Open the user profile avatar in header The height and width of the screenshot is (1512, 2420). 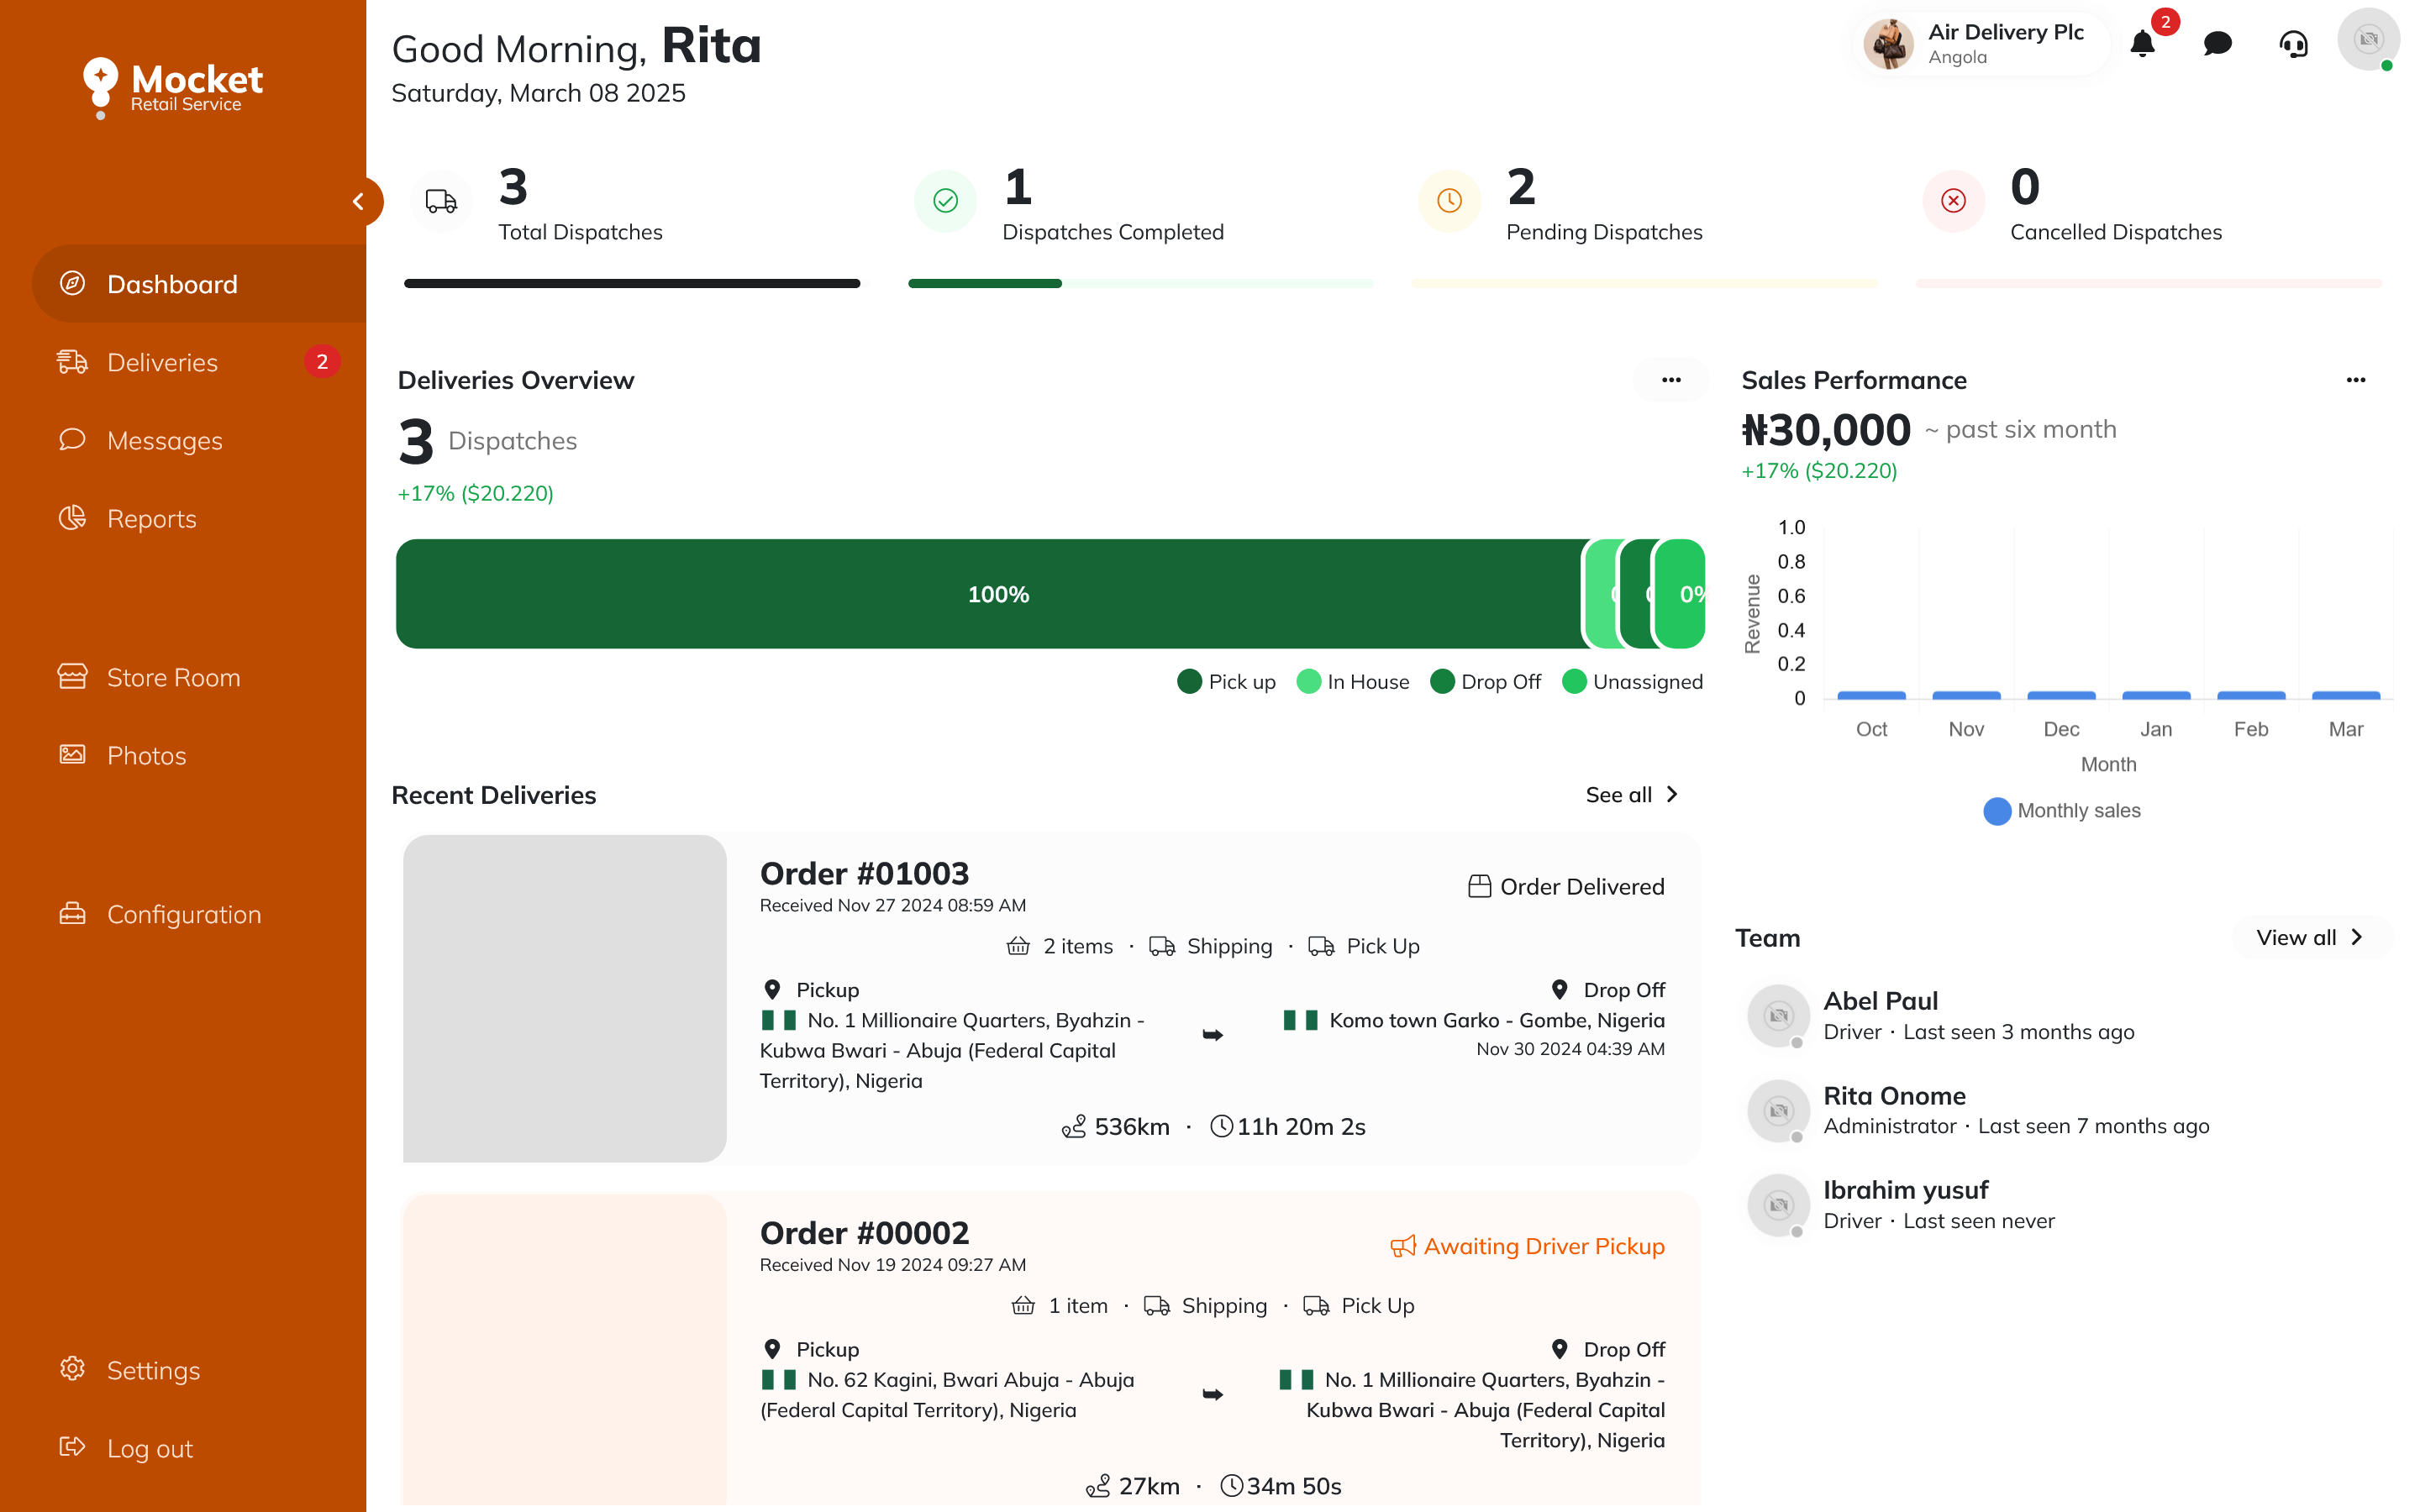pyautogui.click(x=2367, y=40)
